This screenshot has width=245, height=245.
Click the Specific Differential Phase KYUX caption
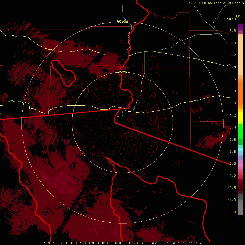tap(122, 243)
